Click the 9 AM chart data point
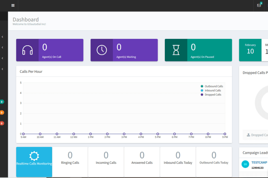 coord(24,134)
